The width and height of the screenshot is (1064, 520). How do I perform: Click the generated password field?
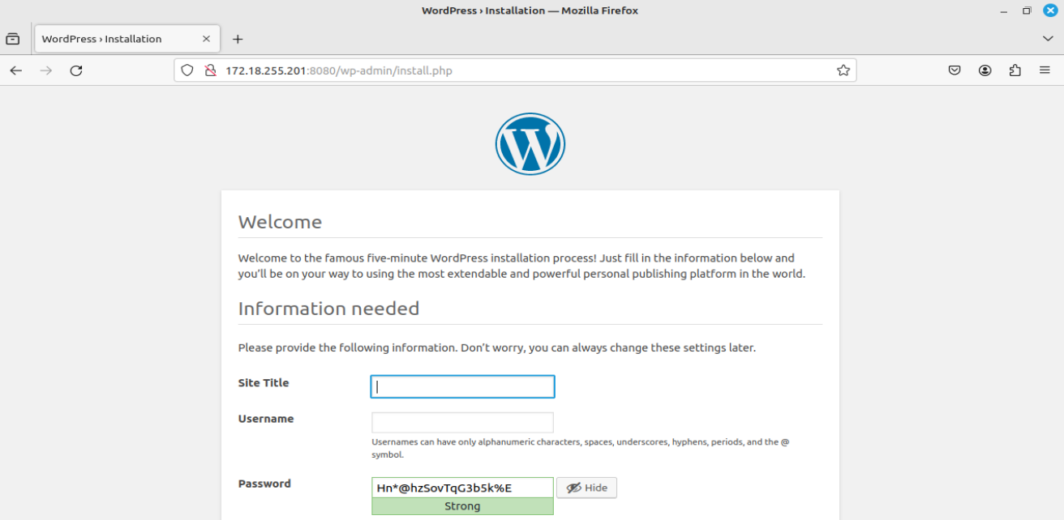pos(462,488)
